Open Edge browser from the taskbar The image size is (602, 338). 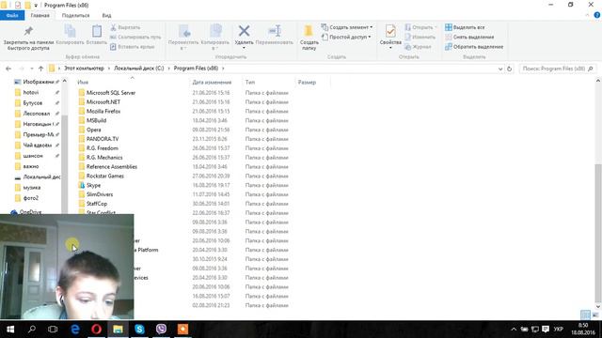[75, 330]
